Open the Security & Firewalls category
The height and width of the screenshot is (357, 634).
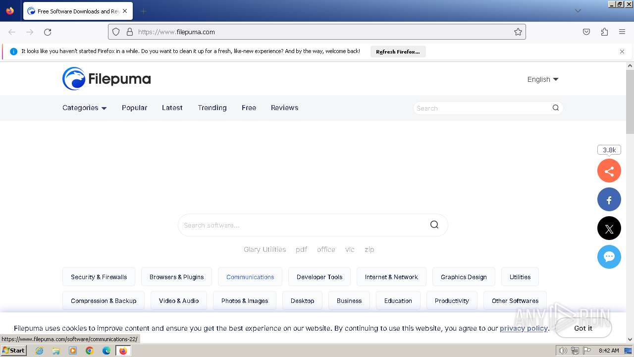coord(99,277)
